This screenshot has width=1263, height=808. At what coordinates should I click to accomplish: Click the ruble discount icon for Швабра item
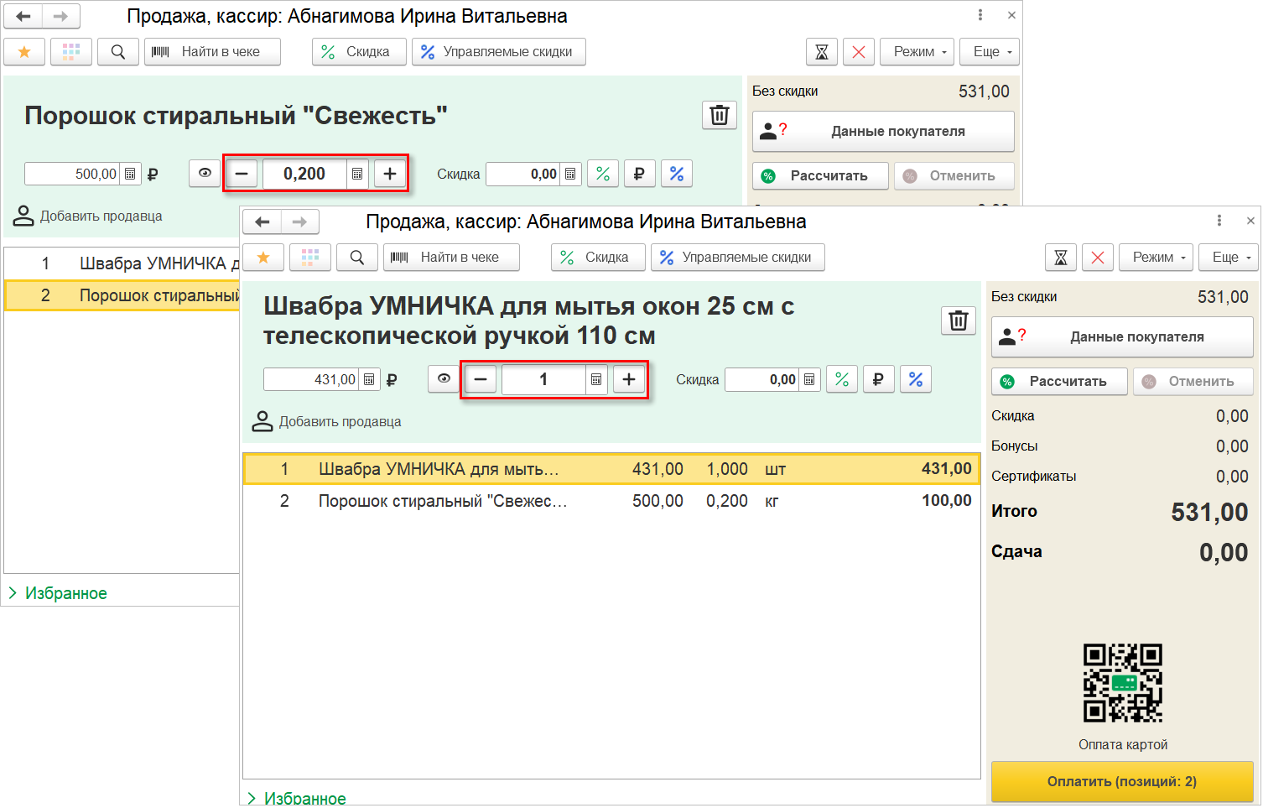(x=878, y=379)
